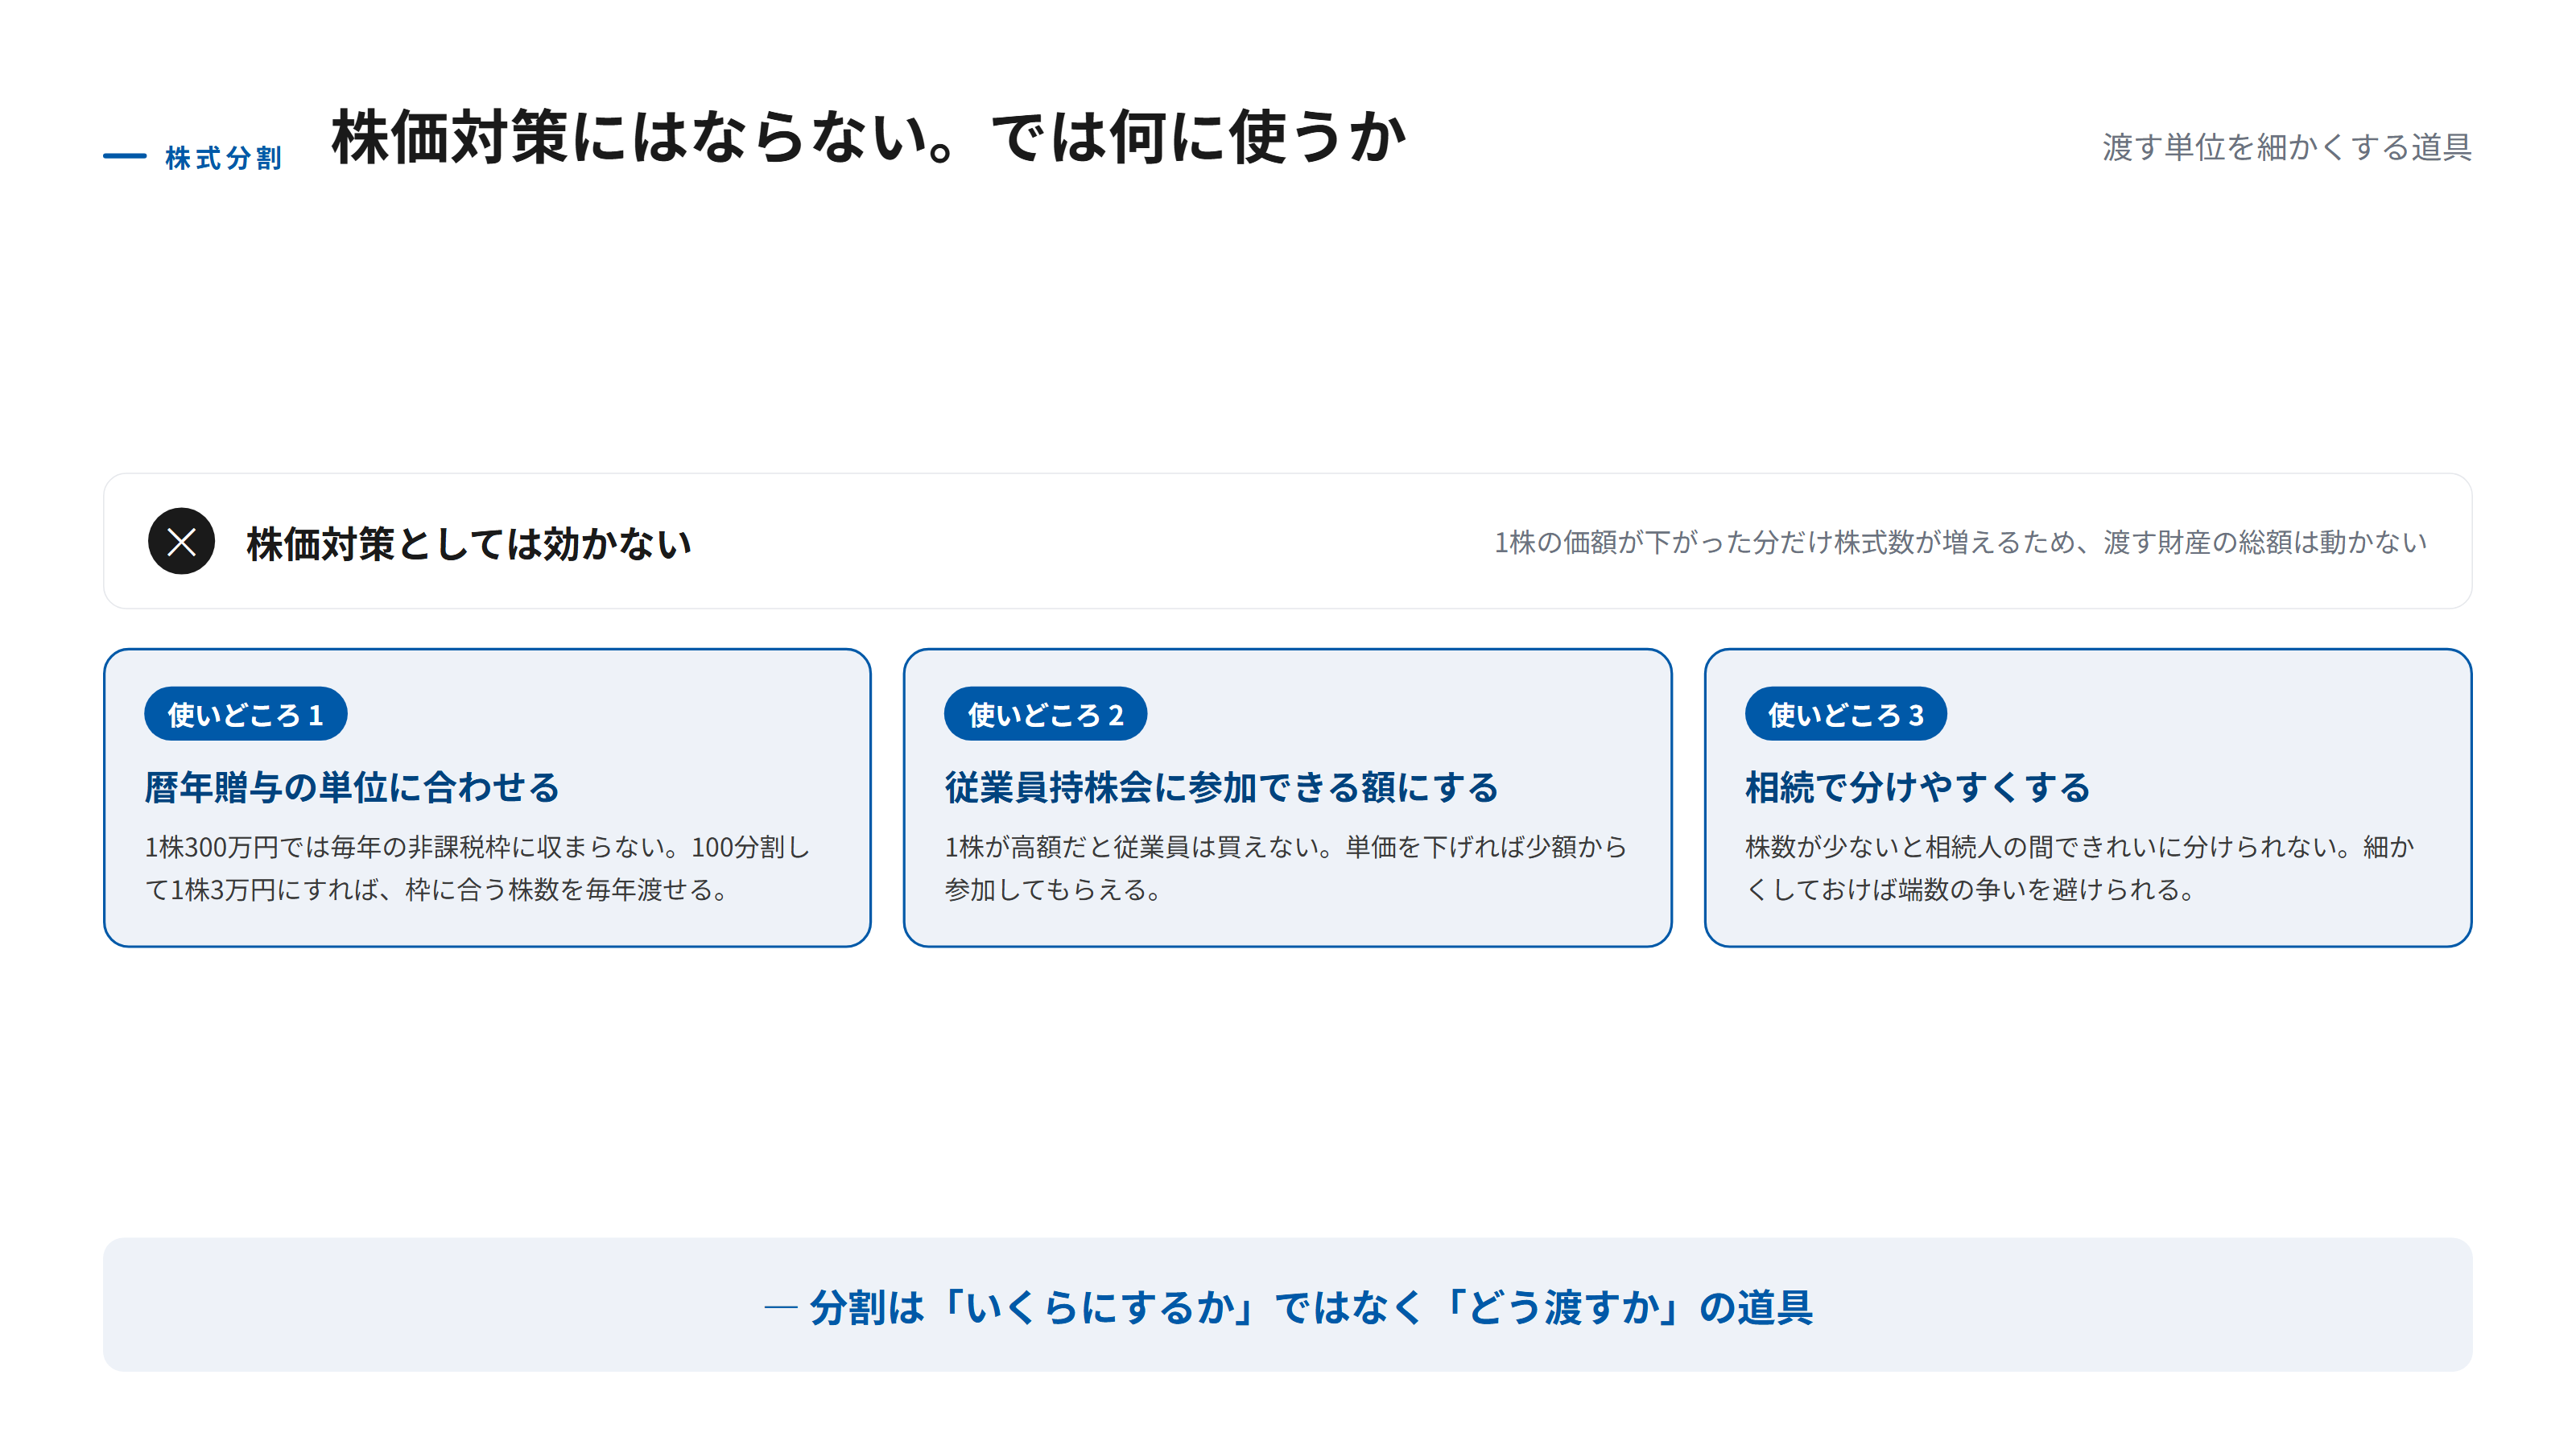Click the paragraph starting 1株300万円では

[477, 868]
